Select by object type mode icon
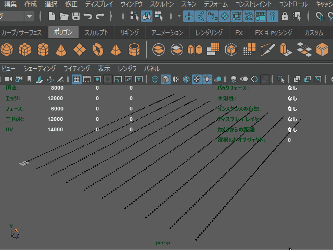This screenshot has height=250, width=333. (x=147, y=16)
